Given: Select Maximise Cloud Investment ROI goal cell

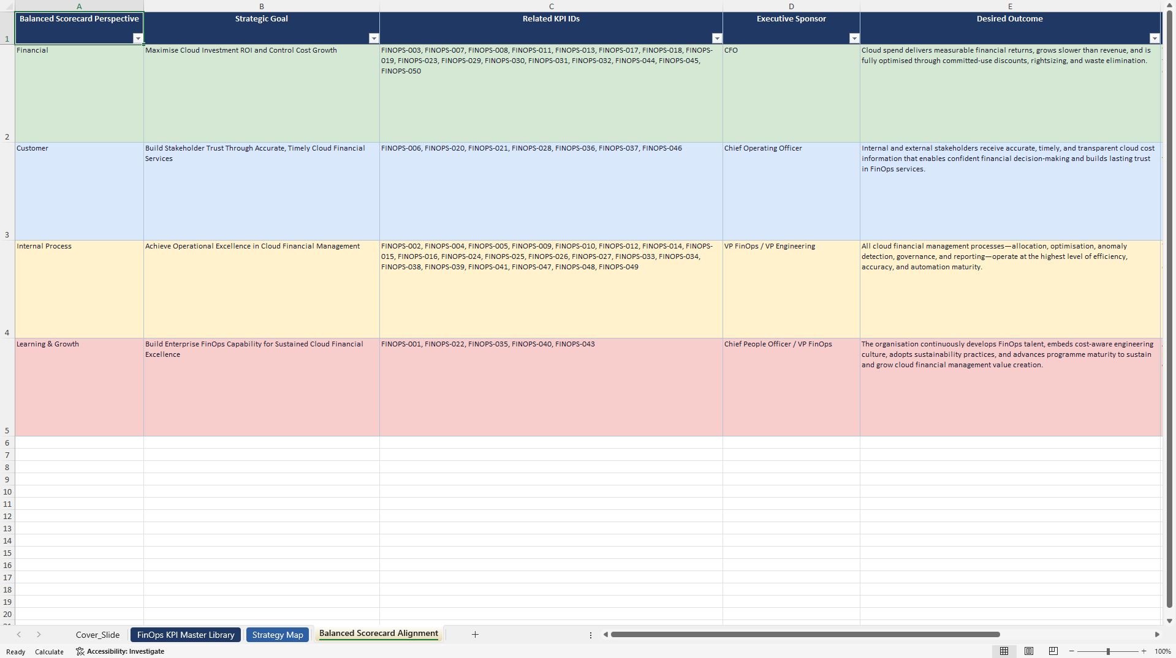Looking at the screenshot, I should [262, 94].
